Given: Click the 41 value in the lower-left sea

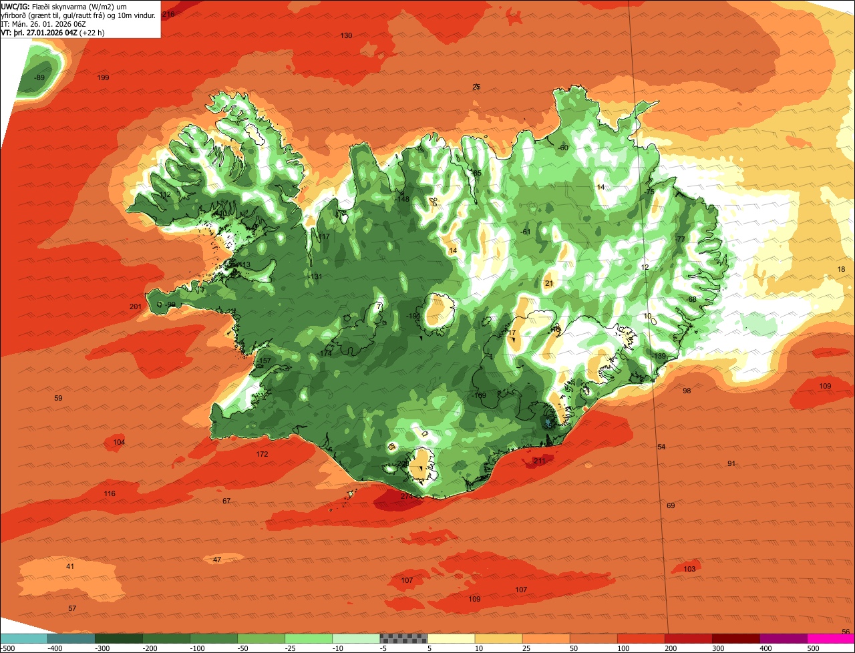Looking at the screenshot, I should point(70,566).
